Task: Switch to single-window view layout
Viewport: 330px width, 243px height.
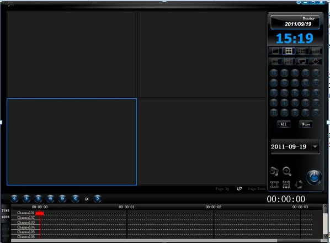Action: 275,51
